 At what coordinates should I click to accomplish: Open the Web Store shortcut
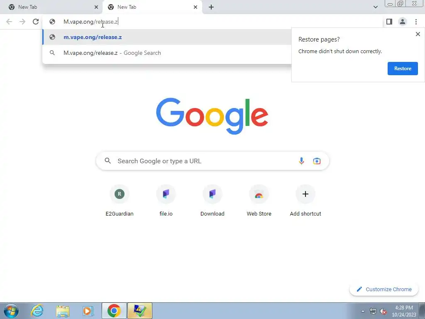[x=259, y=200]
